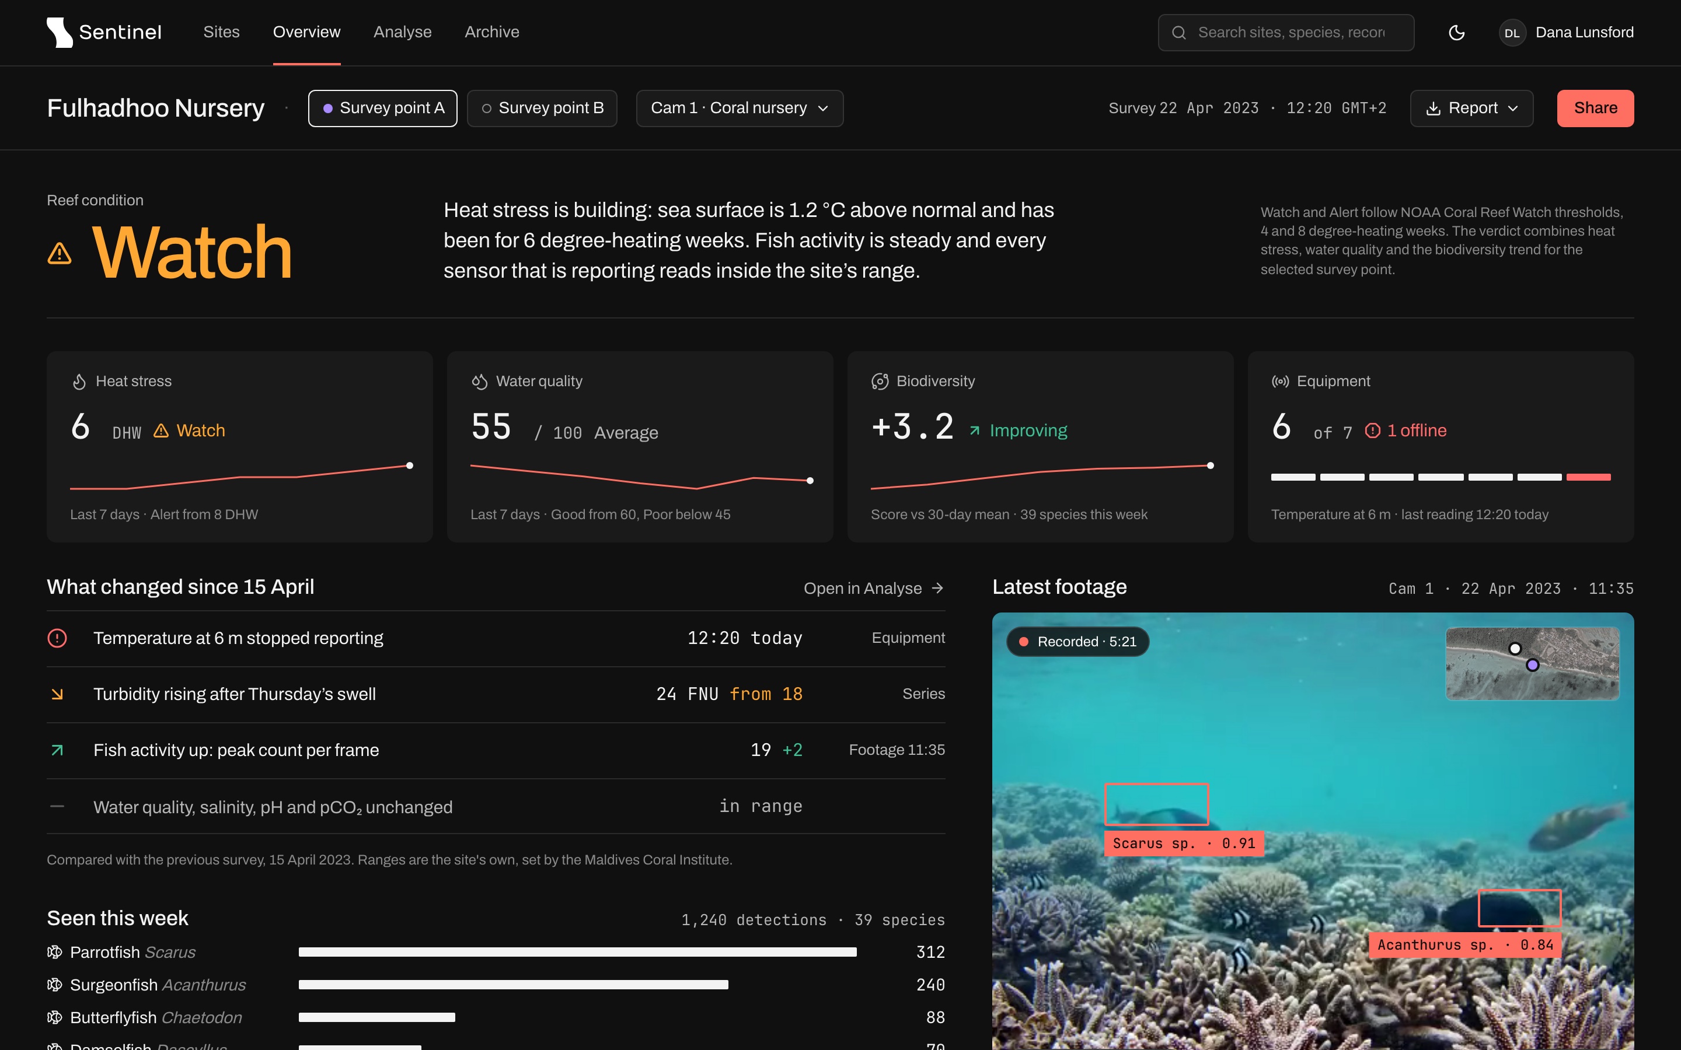Click the Acanthurus sp. detection label
This screenshot has height=1050, width=1681.
click(1465, 944)
